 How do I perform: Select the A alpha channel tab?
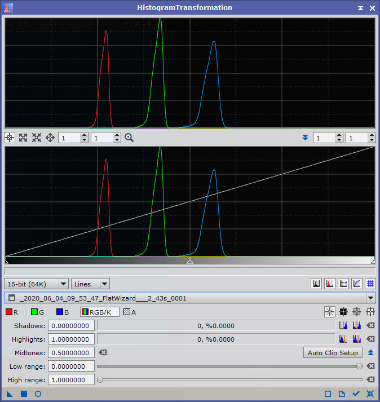coord(130,312)
